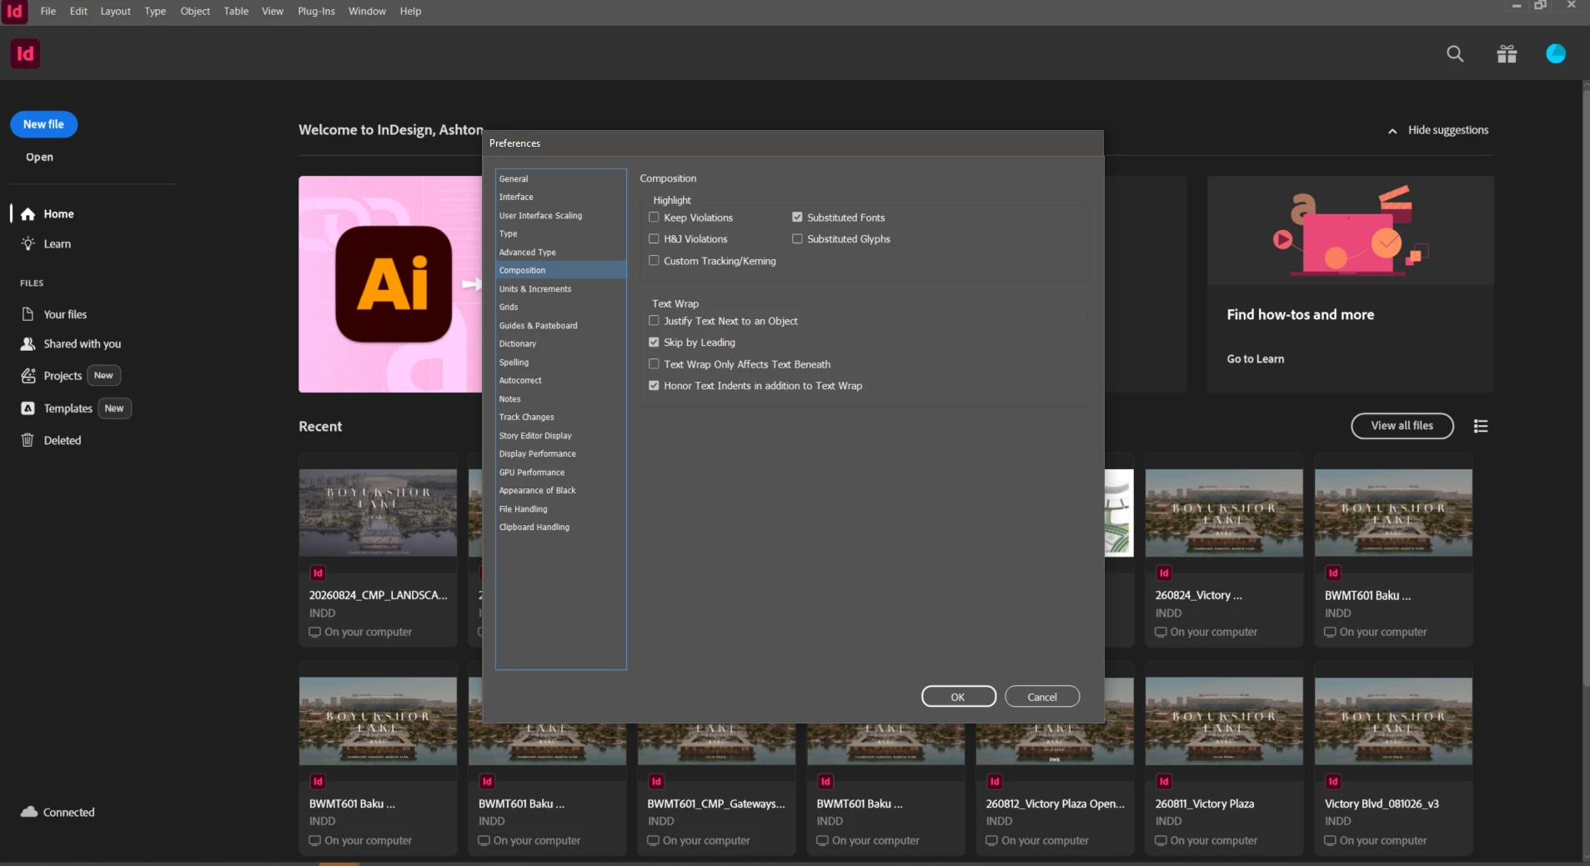Click the Templates icon in sidebar
Image resolution: width=1590 pixels, height=866 pixels.
(x=28, y=408)
